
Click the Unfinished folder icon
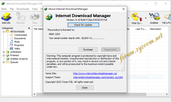coord(7,52)
